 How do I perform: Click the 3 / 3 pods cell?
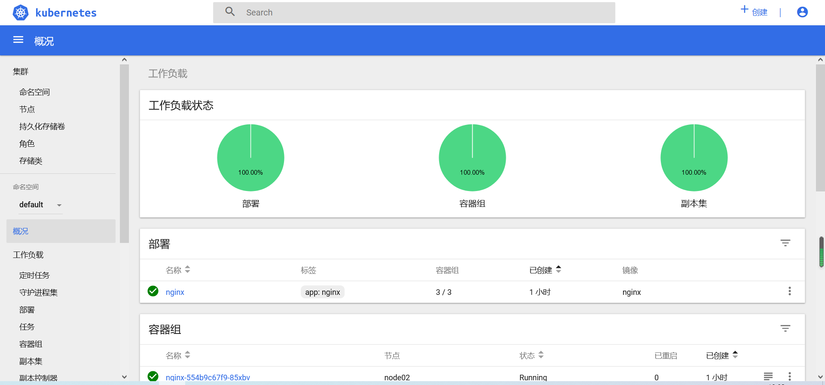(x=443, y=292)
